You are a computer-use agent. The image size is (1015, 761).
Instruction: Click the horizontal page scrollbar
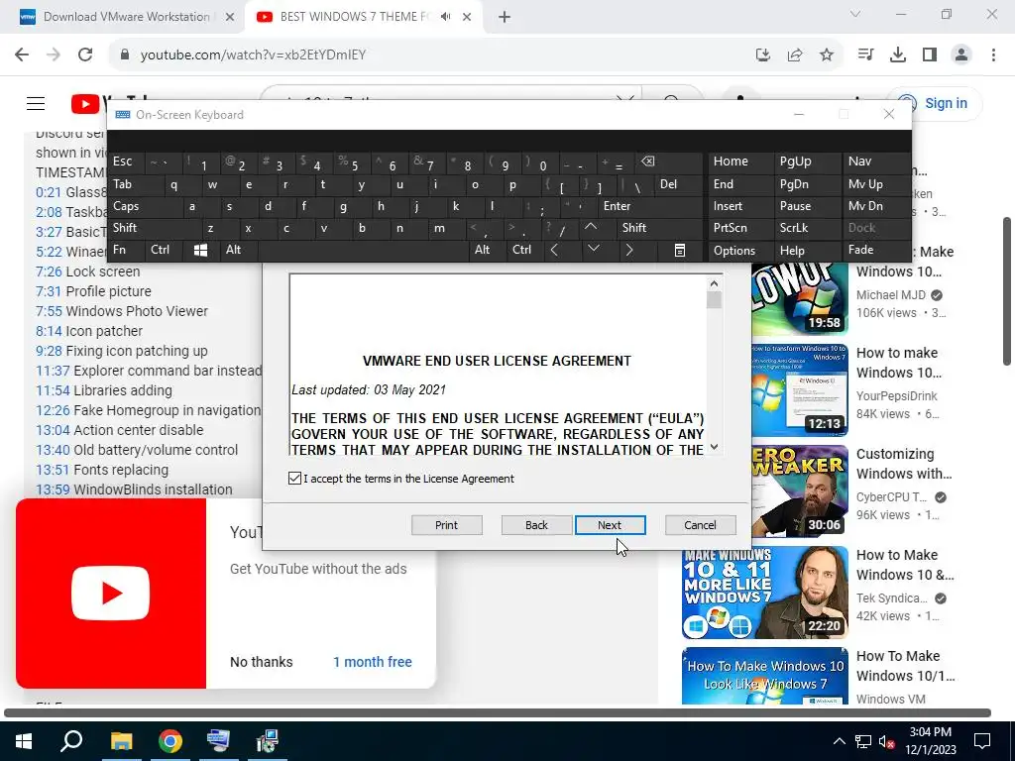(498, 713)
